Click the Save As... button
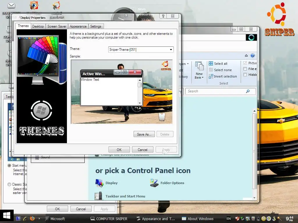 point(144,134)
